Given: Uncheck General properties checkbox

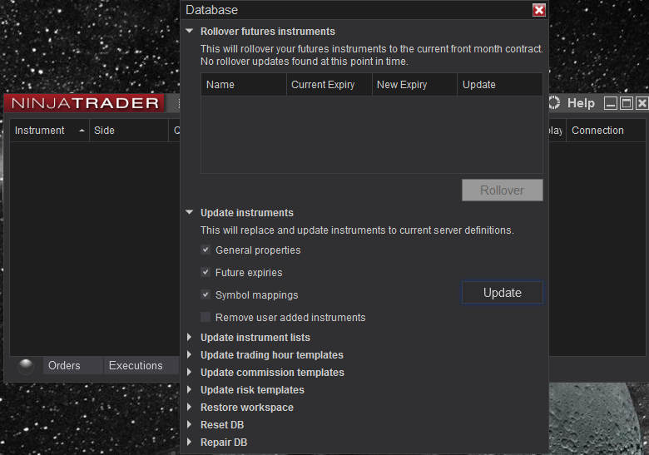Looking at the screenshot, I should [206, 250].
